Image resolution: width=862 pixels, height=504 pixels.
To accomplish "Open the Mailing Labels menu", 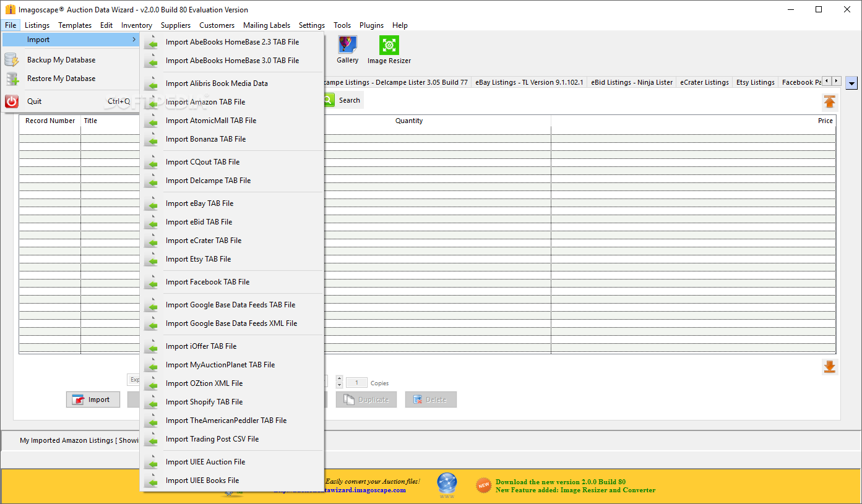I will [267, 25].
